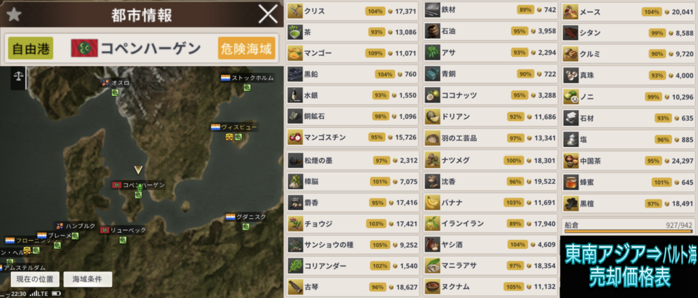Click the グダニスク port icon

(x=245, y=226)
